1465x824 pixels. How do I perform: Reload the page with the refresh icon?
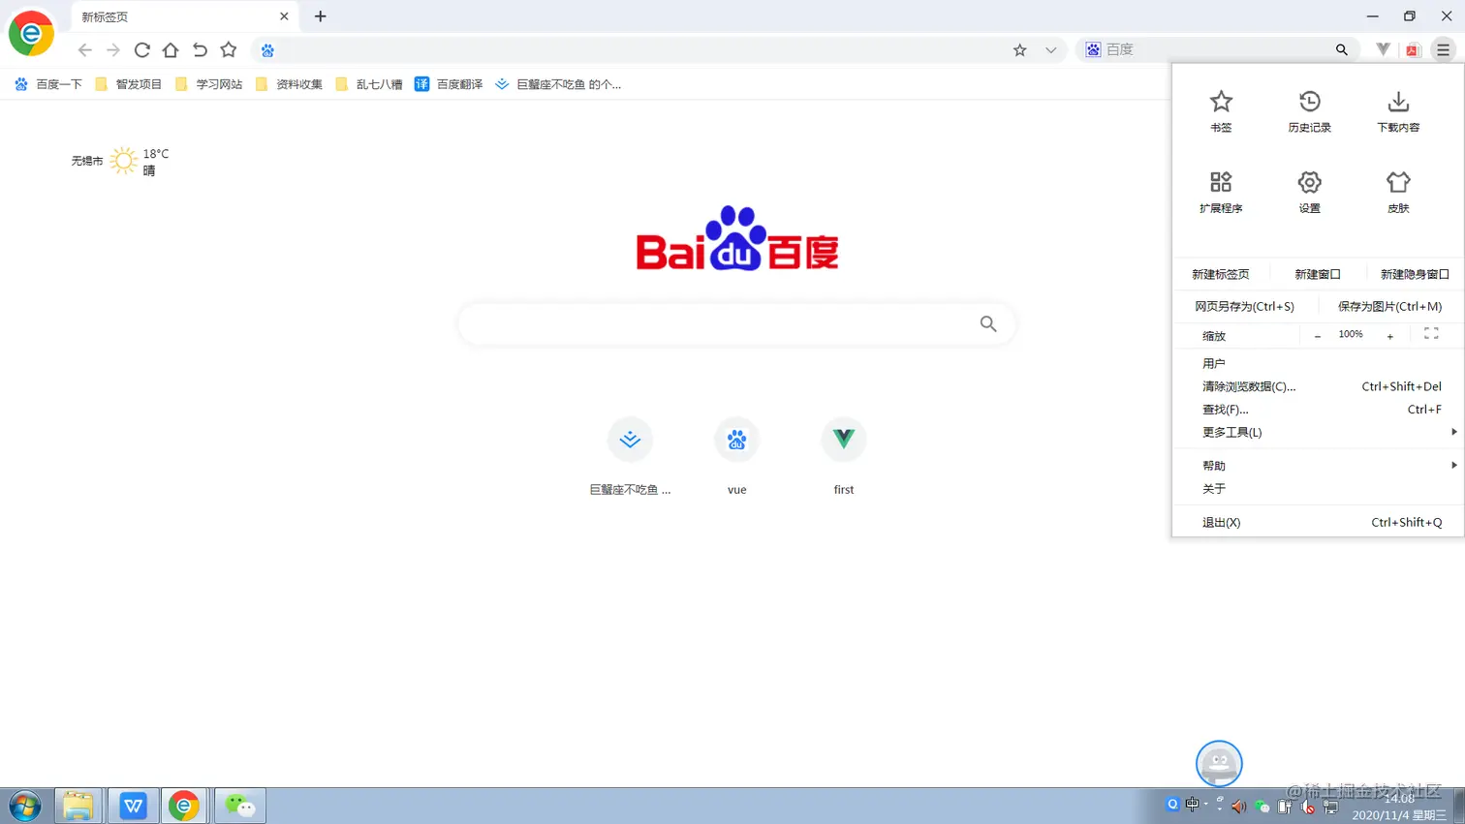[x=142, y=50]
